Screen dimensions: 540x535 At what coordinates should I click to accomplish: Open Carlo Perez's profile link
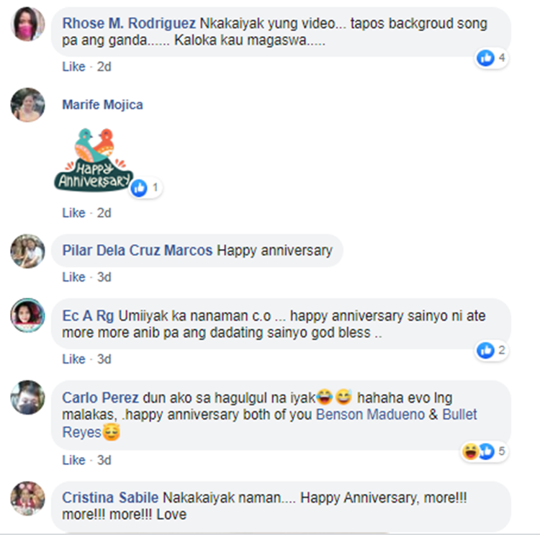point(100,398)
